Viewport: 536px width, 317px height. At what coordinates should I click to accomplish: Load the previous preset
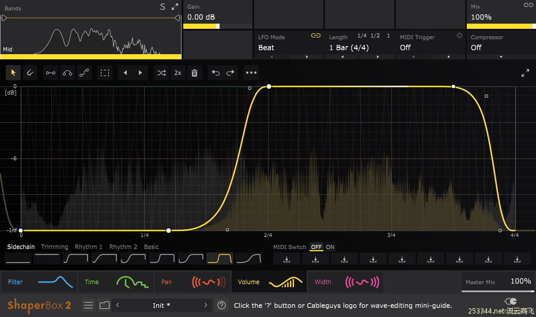point(118,305)
